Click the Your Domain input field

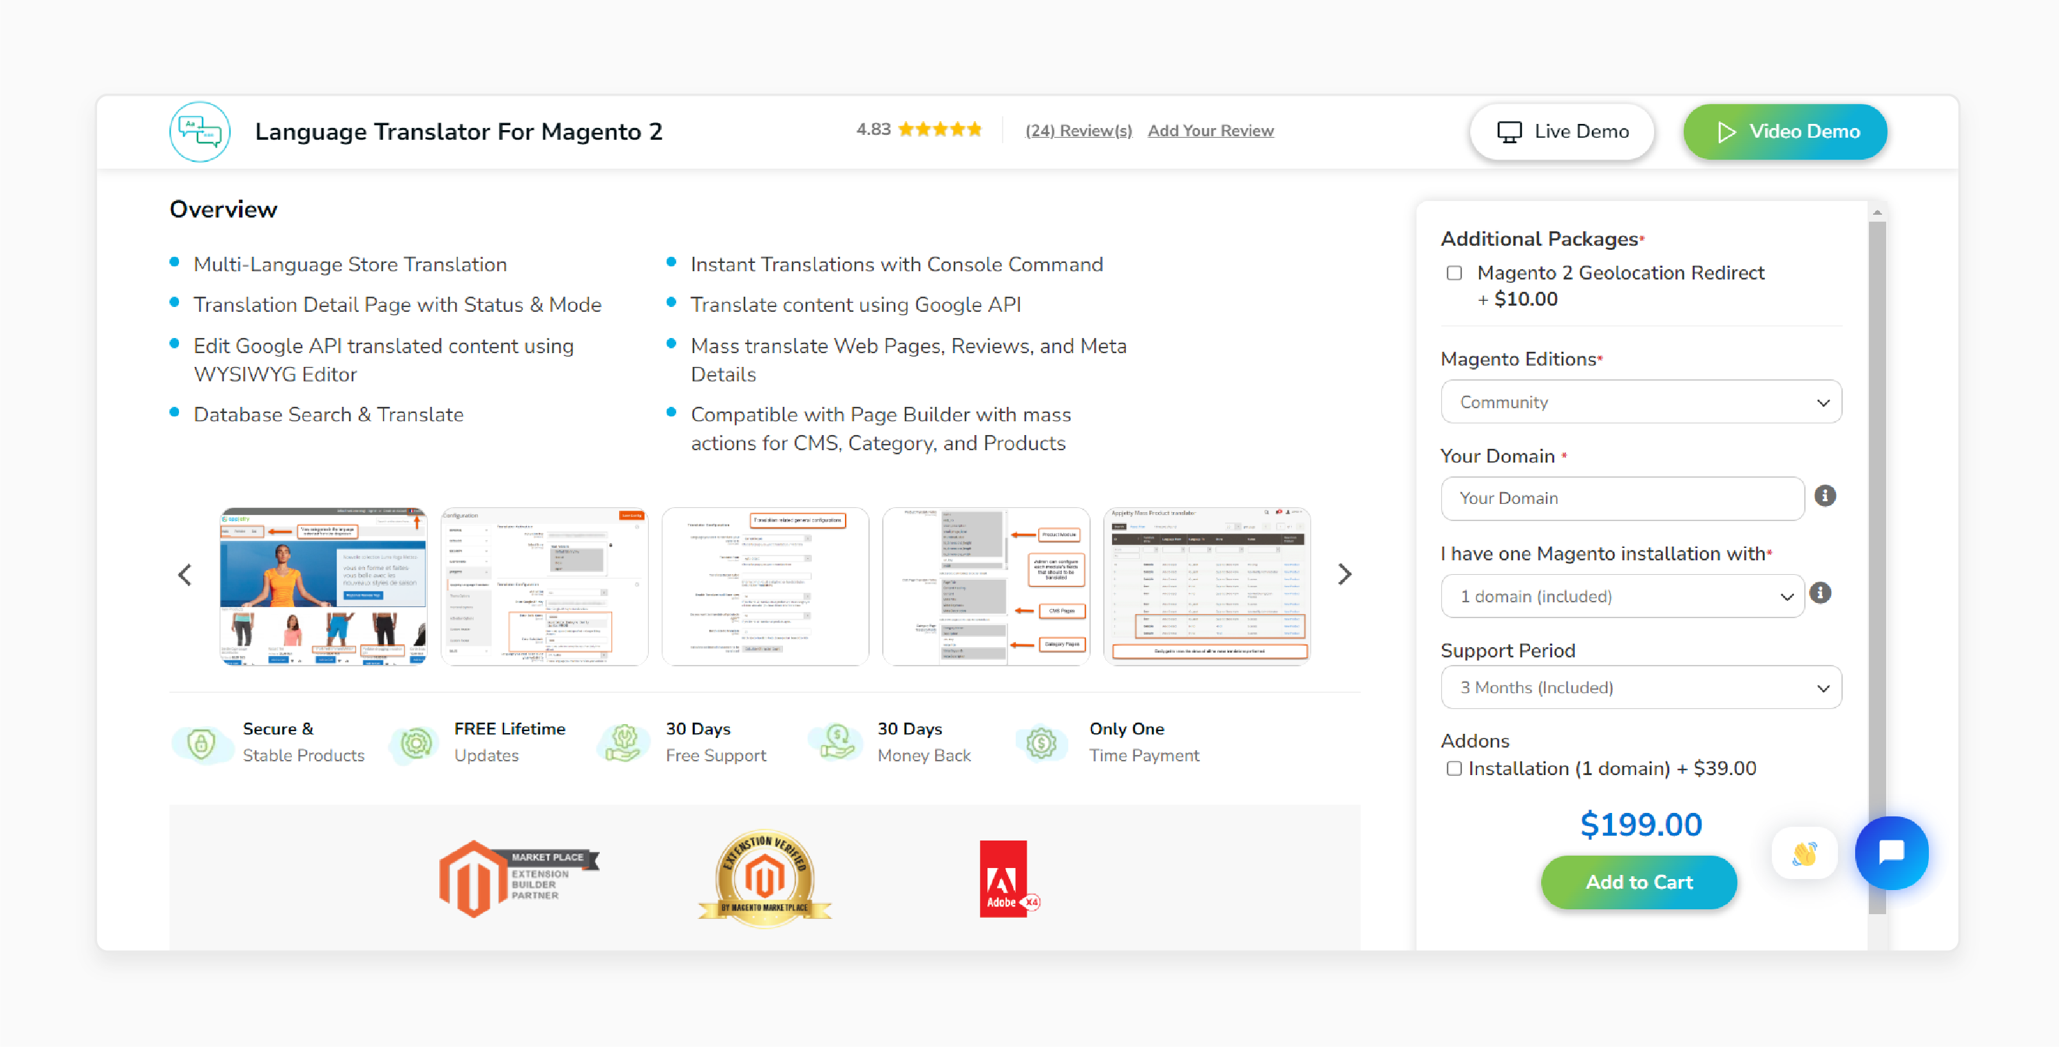tap(1622, 498)
